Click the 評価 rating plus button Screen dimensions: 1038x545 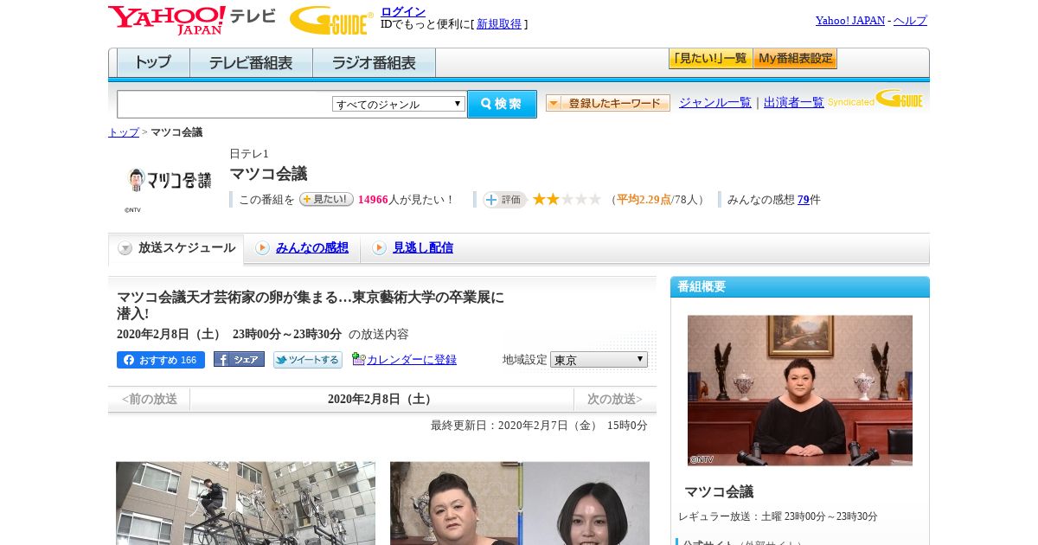pos(504,200)
